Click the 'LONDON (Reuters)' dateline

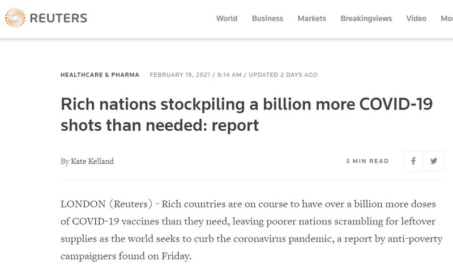click(106, 204)
